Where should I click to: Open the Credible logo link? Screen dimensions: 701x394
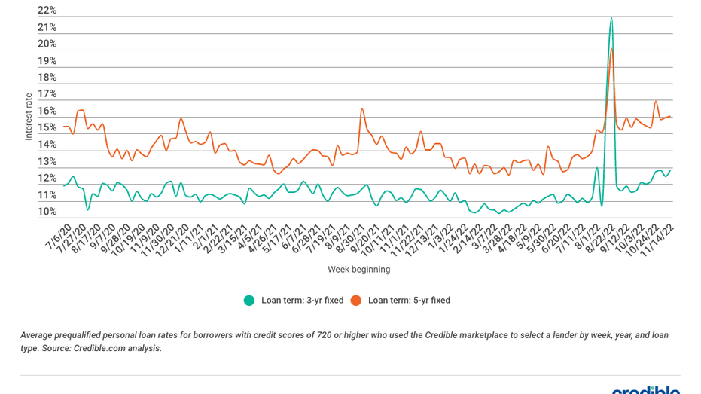(x=646, y=390)
